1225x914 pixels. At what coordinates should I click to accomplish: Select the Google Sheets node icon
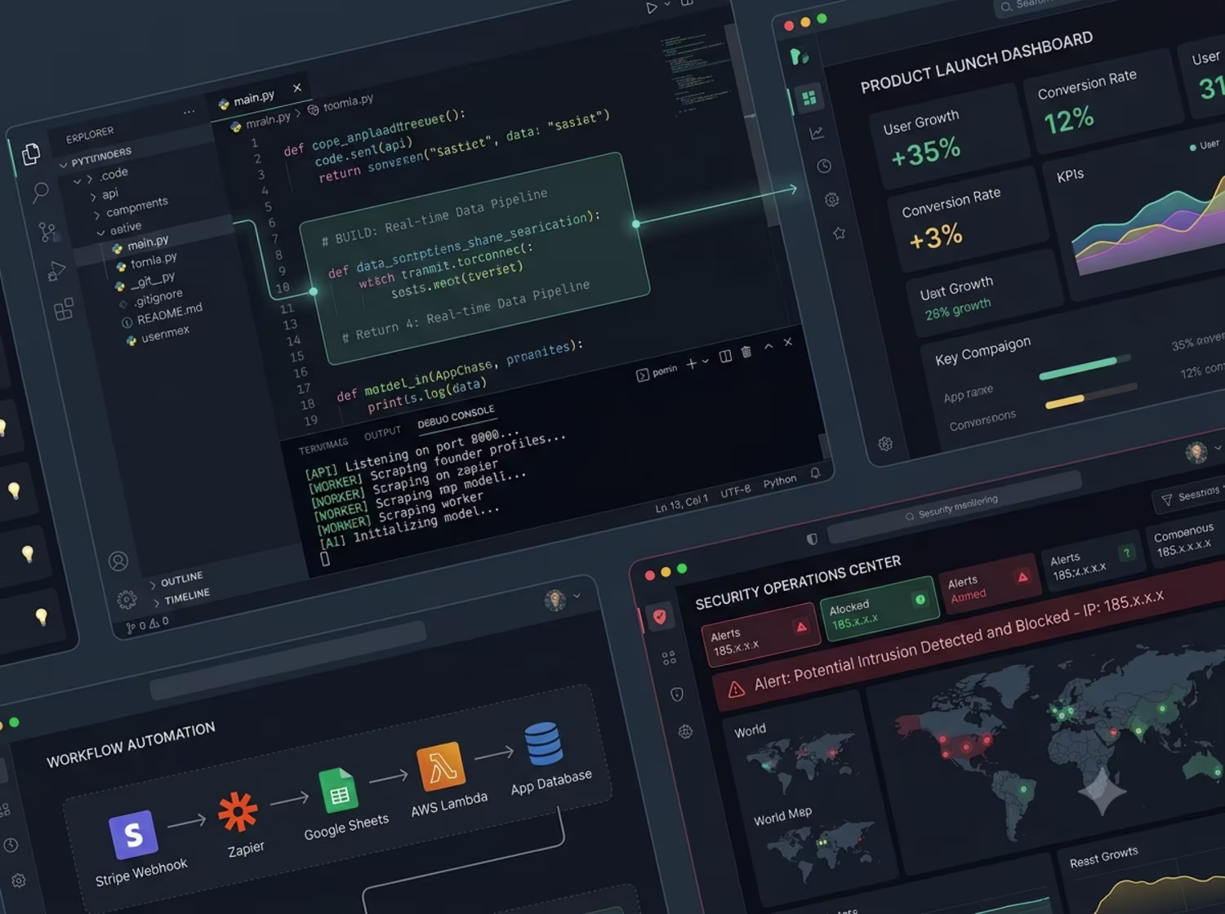(x=338, y=792)
